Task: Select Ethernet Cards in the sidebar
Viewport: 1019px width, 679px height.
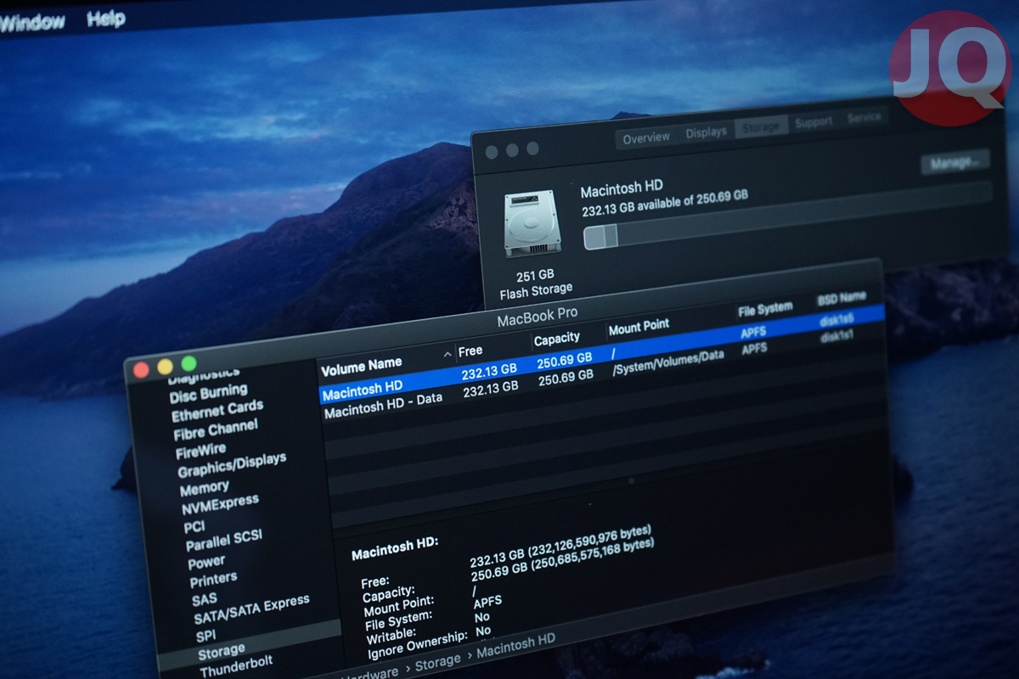Action: click(217, 411)
